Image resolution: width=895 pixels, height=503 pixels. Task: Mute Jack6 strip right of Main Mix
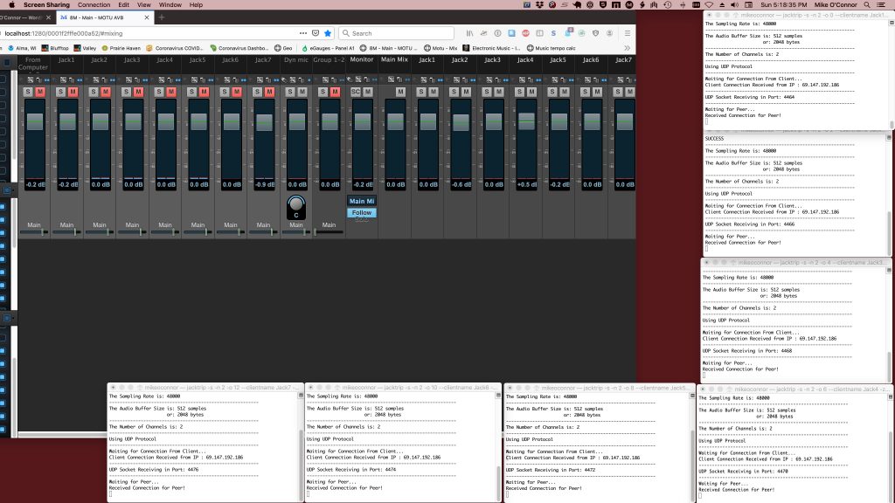[x=597, y=92]
